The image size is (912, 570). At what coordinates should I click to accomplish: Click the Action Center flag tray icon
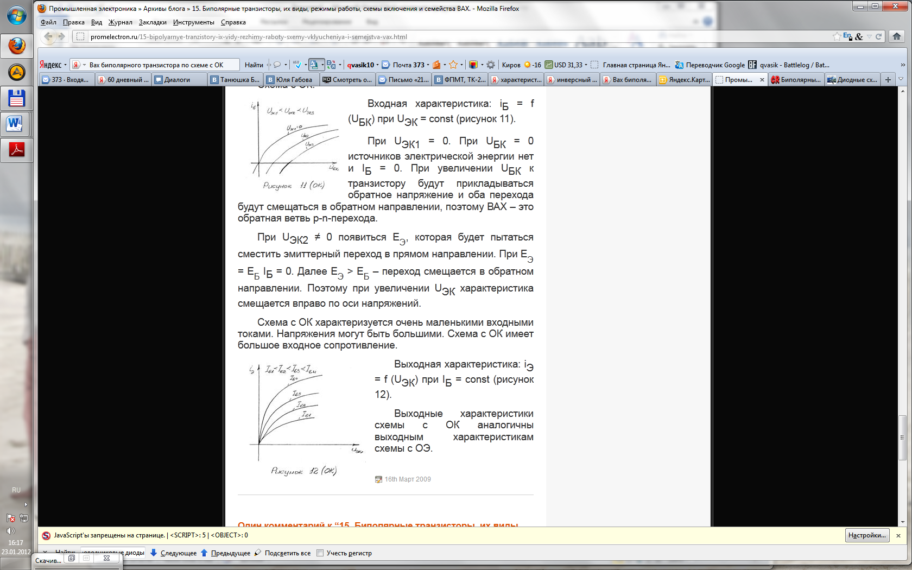[x=10, y=518]
